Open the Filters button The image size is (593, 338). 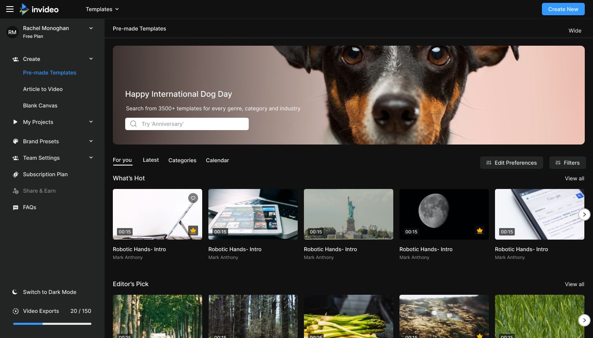(x=567, y=163)
